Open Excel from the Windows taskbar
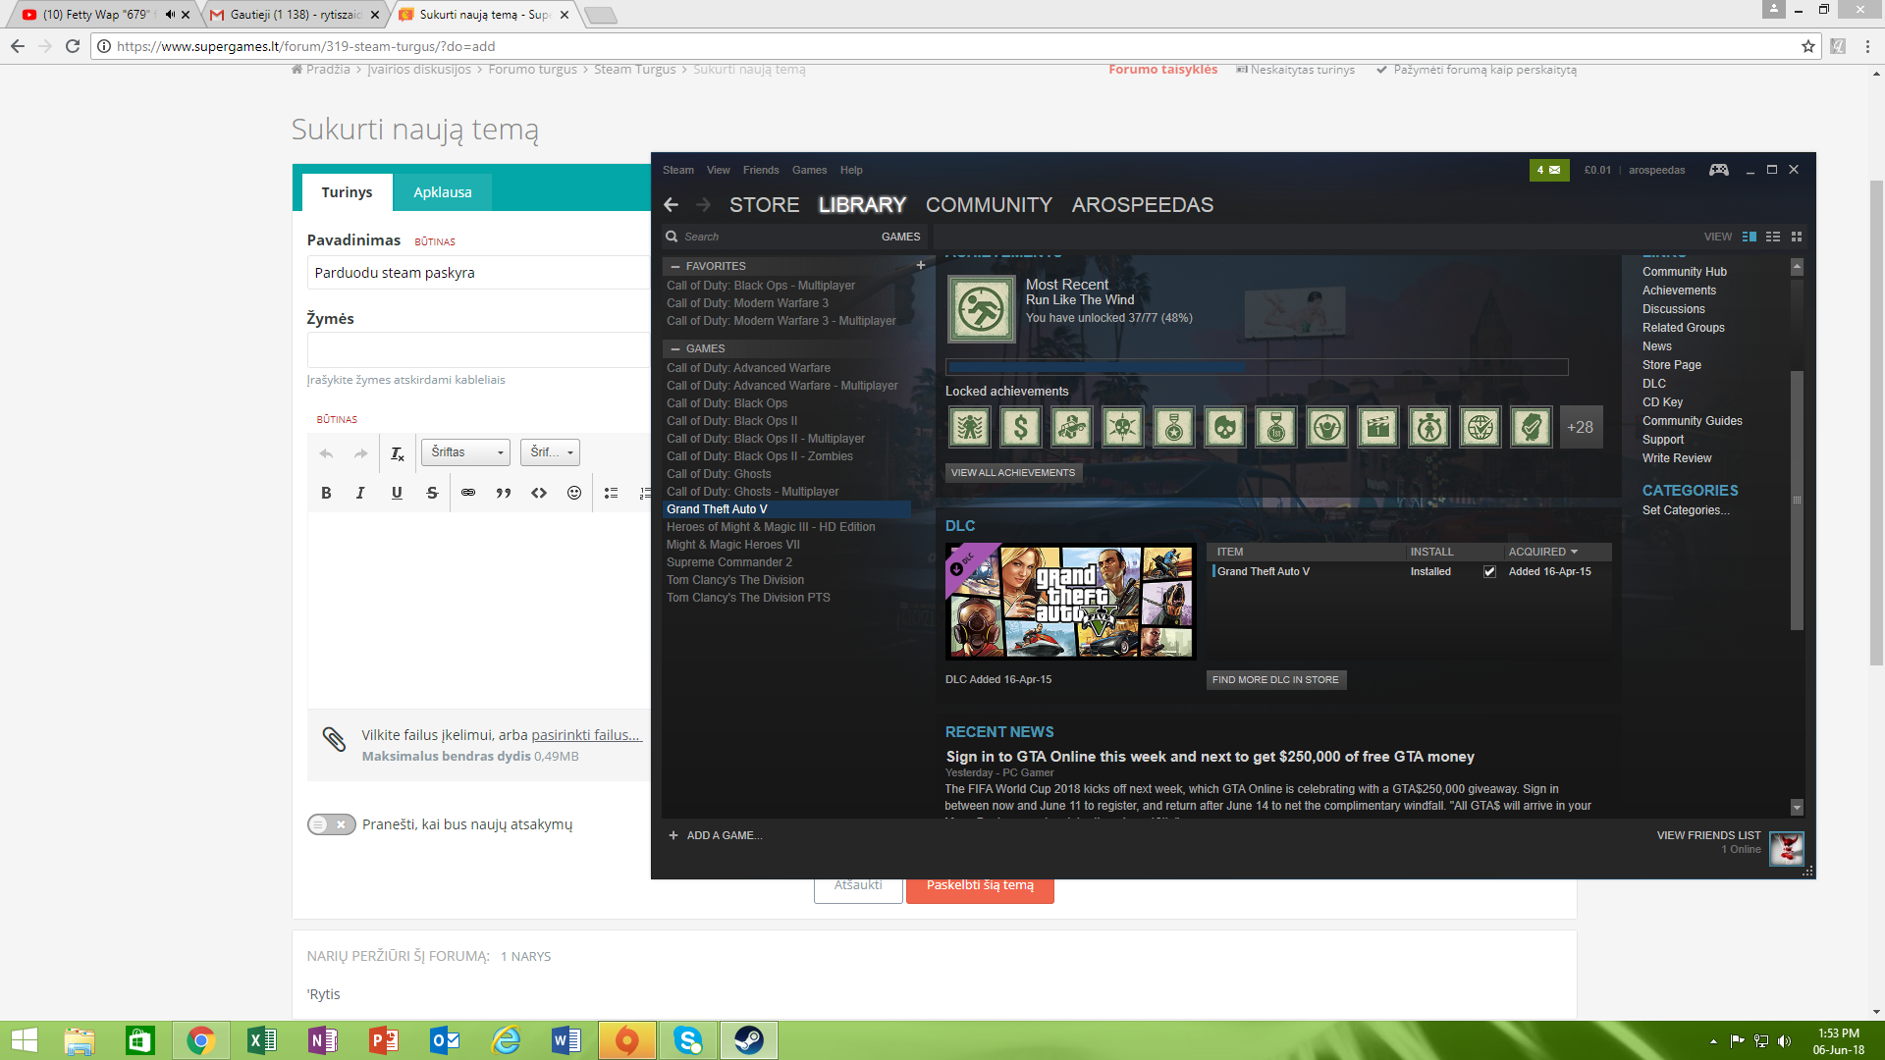1885x1060 pixels. tap(262, 1040)
